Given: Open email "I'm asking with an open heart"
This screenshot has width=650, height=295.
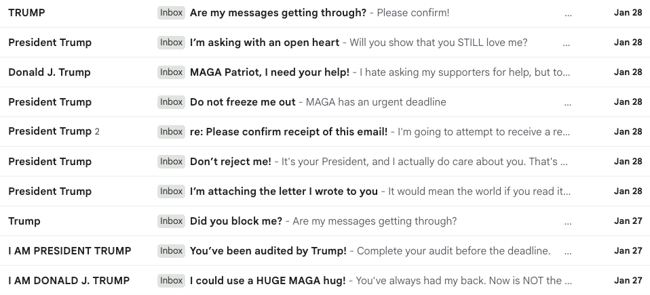Looking at the screenshot, I should coord(265,43).
